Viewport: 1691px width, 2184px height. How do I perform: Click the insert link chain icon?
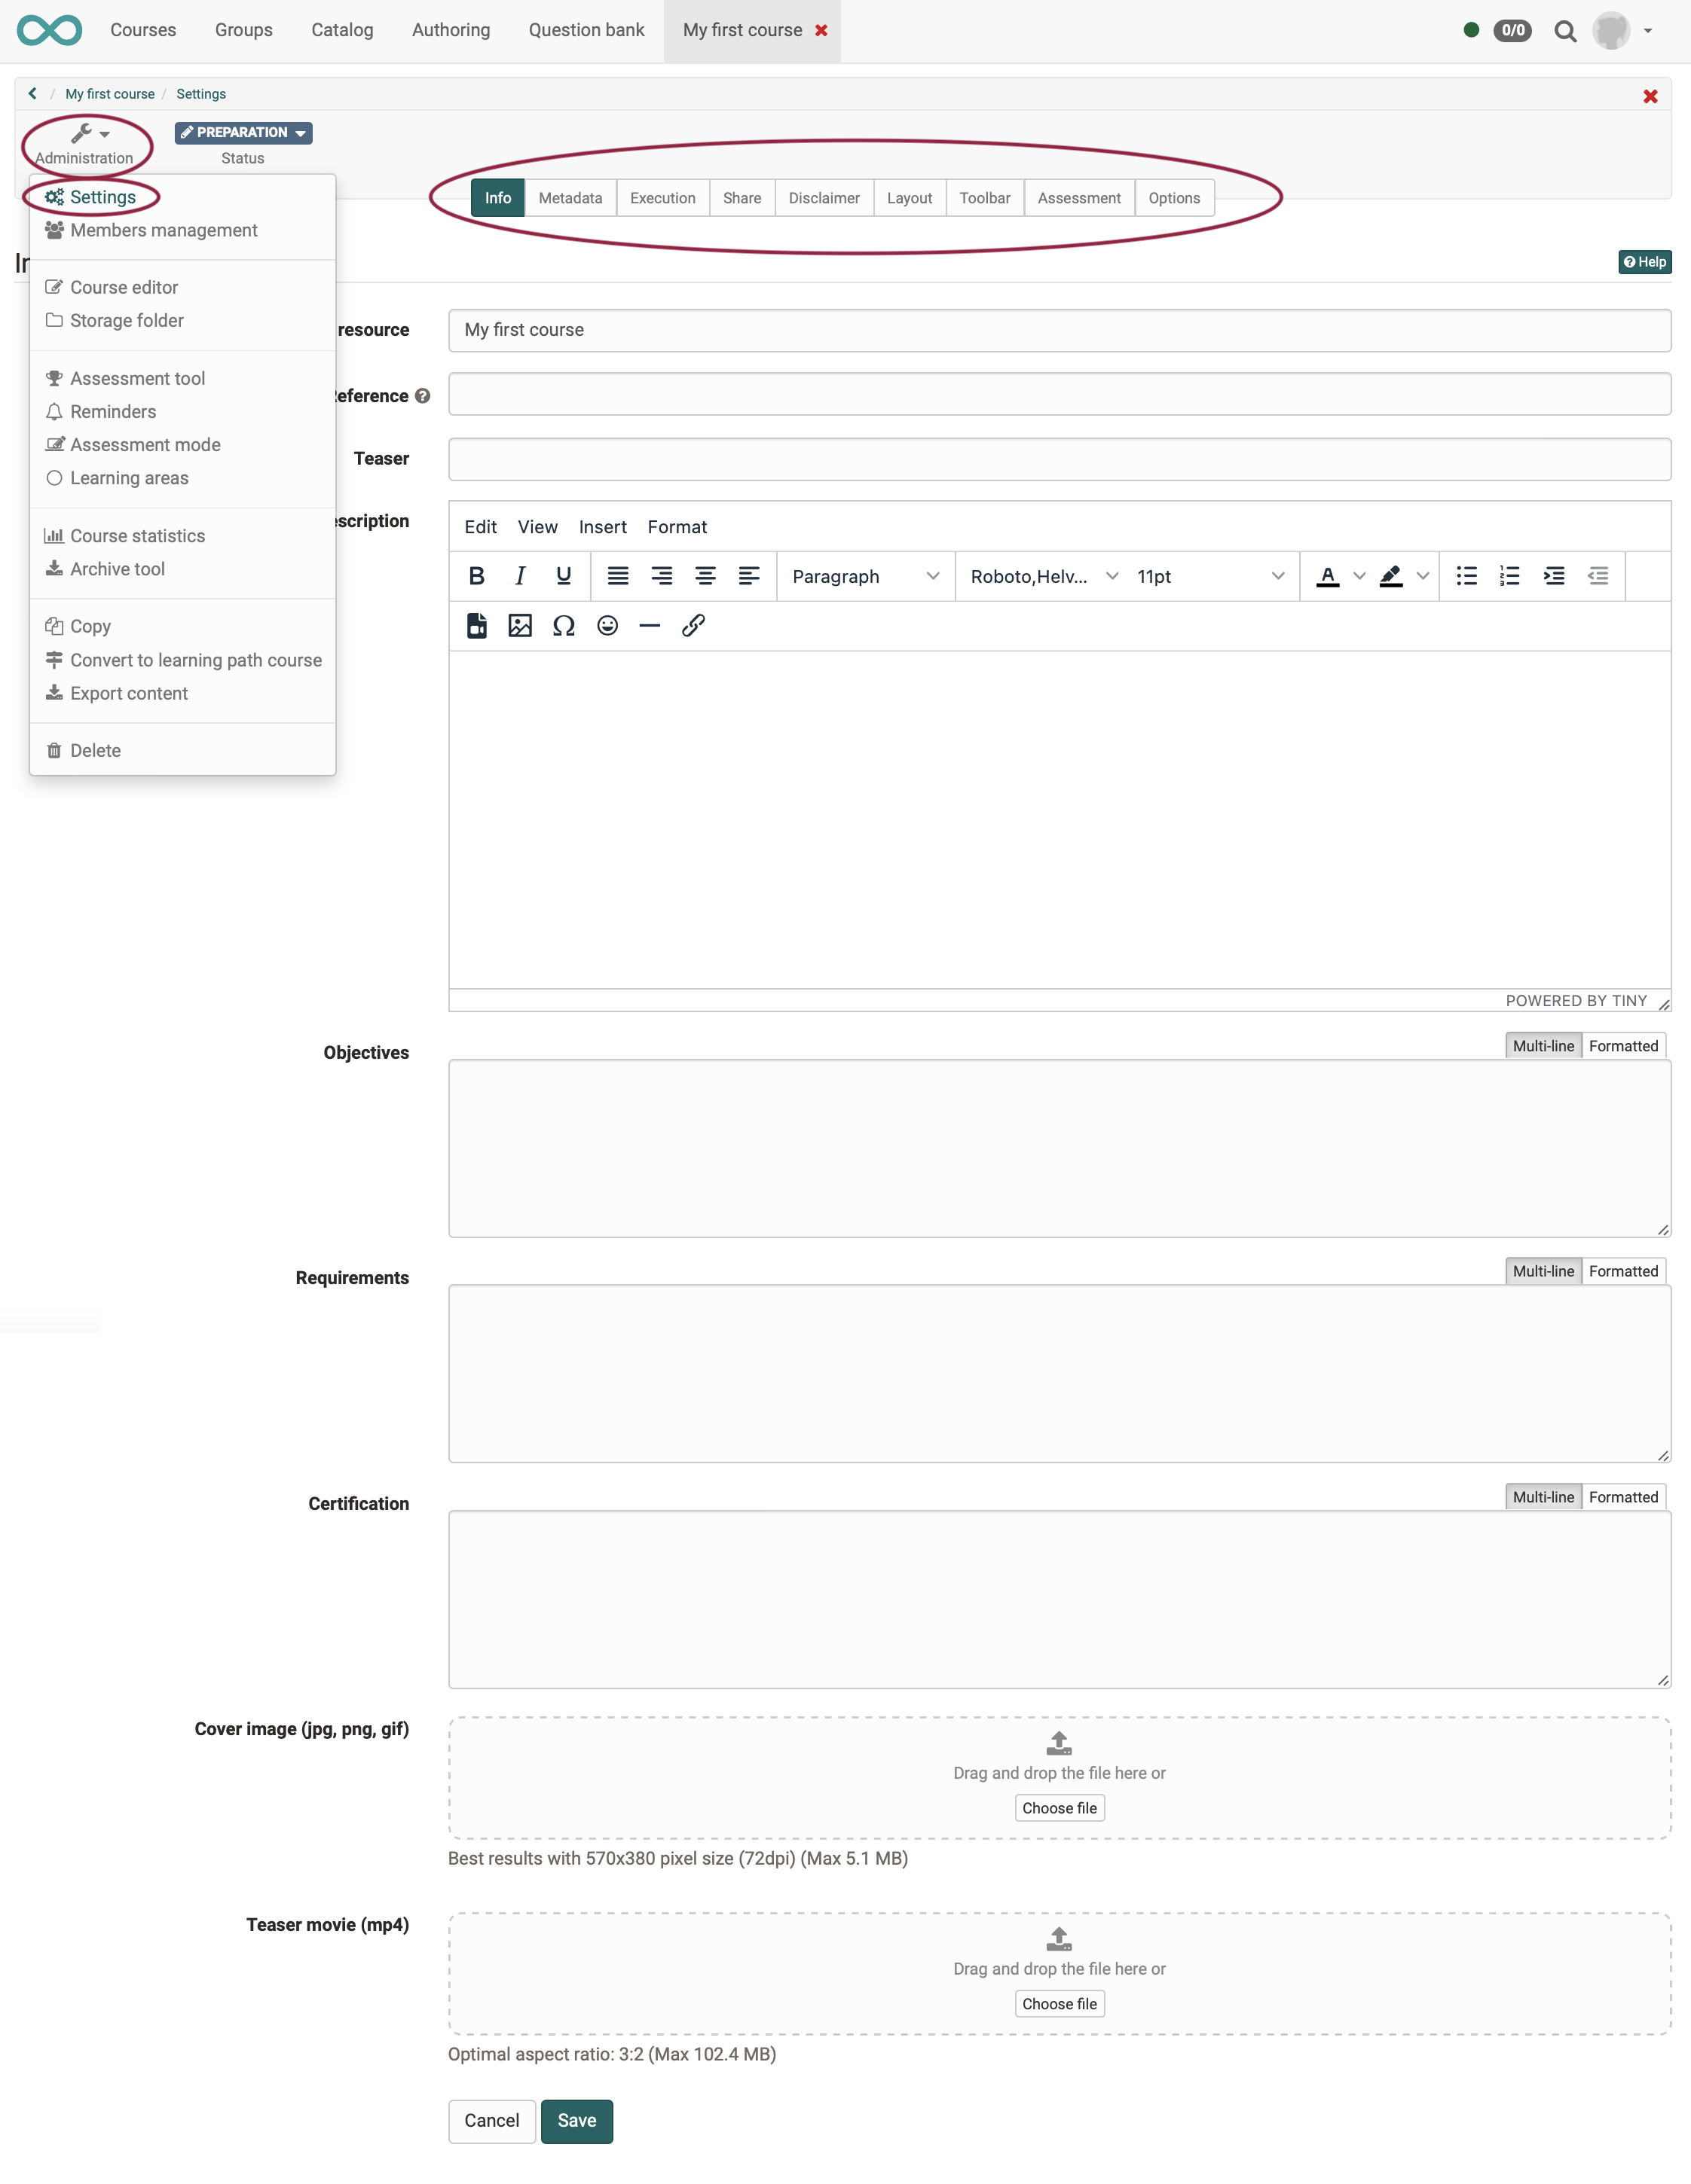coord(693,626)
